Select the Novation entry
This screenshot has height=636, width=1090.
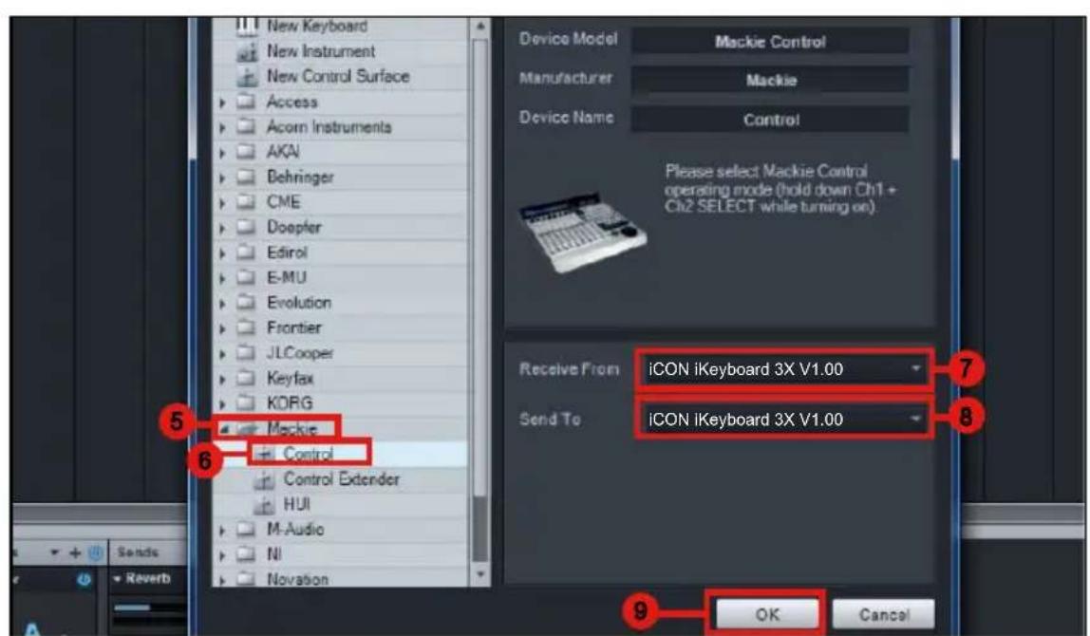click(297, 579)
